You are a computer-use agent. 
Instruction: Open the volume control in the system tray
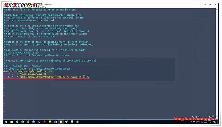tap(199, 122)
